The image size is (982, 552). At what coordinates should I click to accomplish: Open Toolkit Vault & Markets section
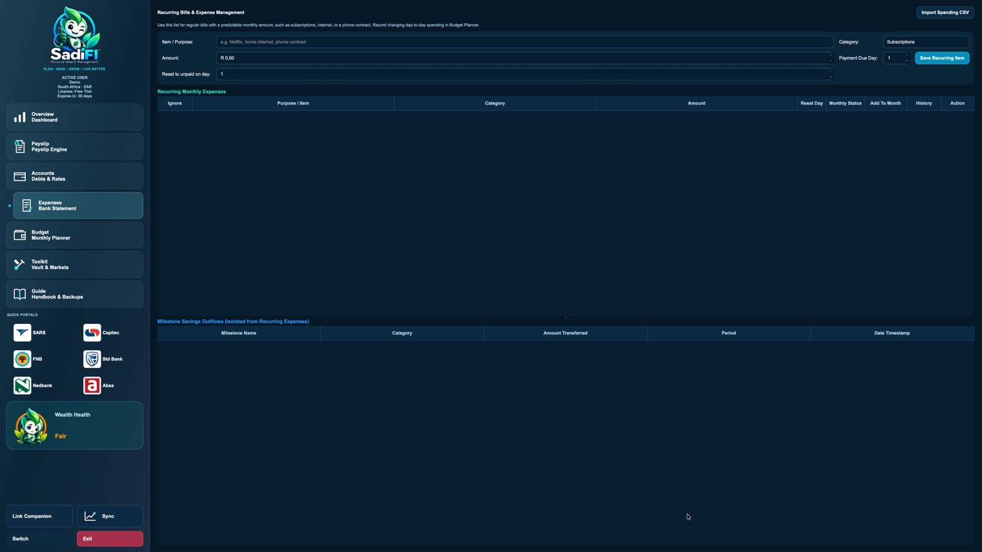tap(75, 264)
